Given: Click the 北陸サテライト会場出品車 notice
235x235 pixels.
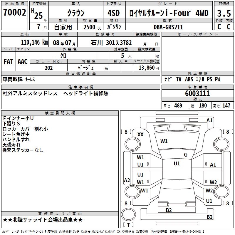Looking at the screenshot, I should click(43, 220).
